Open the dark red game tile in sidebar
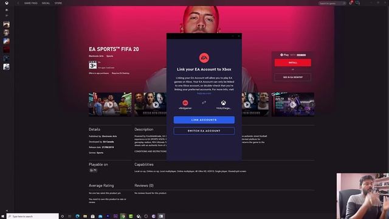The height and width of the screenshot is (219, 389). click(7, 49)
